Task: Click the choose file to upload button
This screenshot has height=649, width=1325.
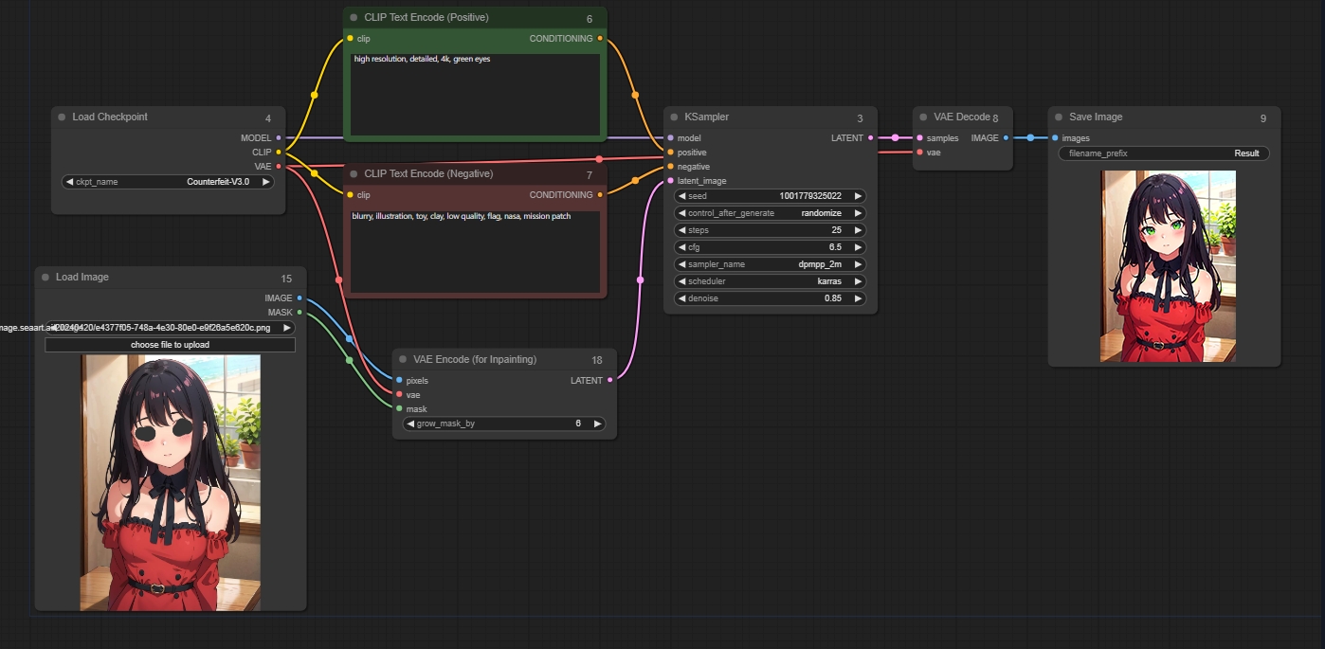Action: [170, 345]
